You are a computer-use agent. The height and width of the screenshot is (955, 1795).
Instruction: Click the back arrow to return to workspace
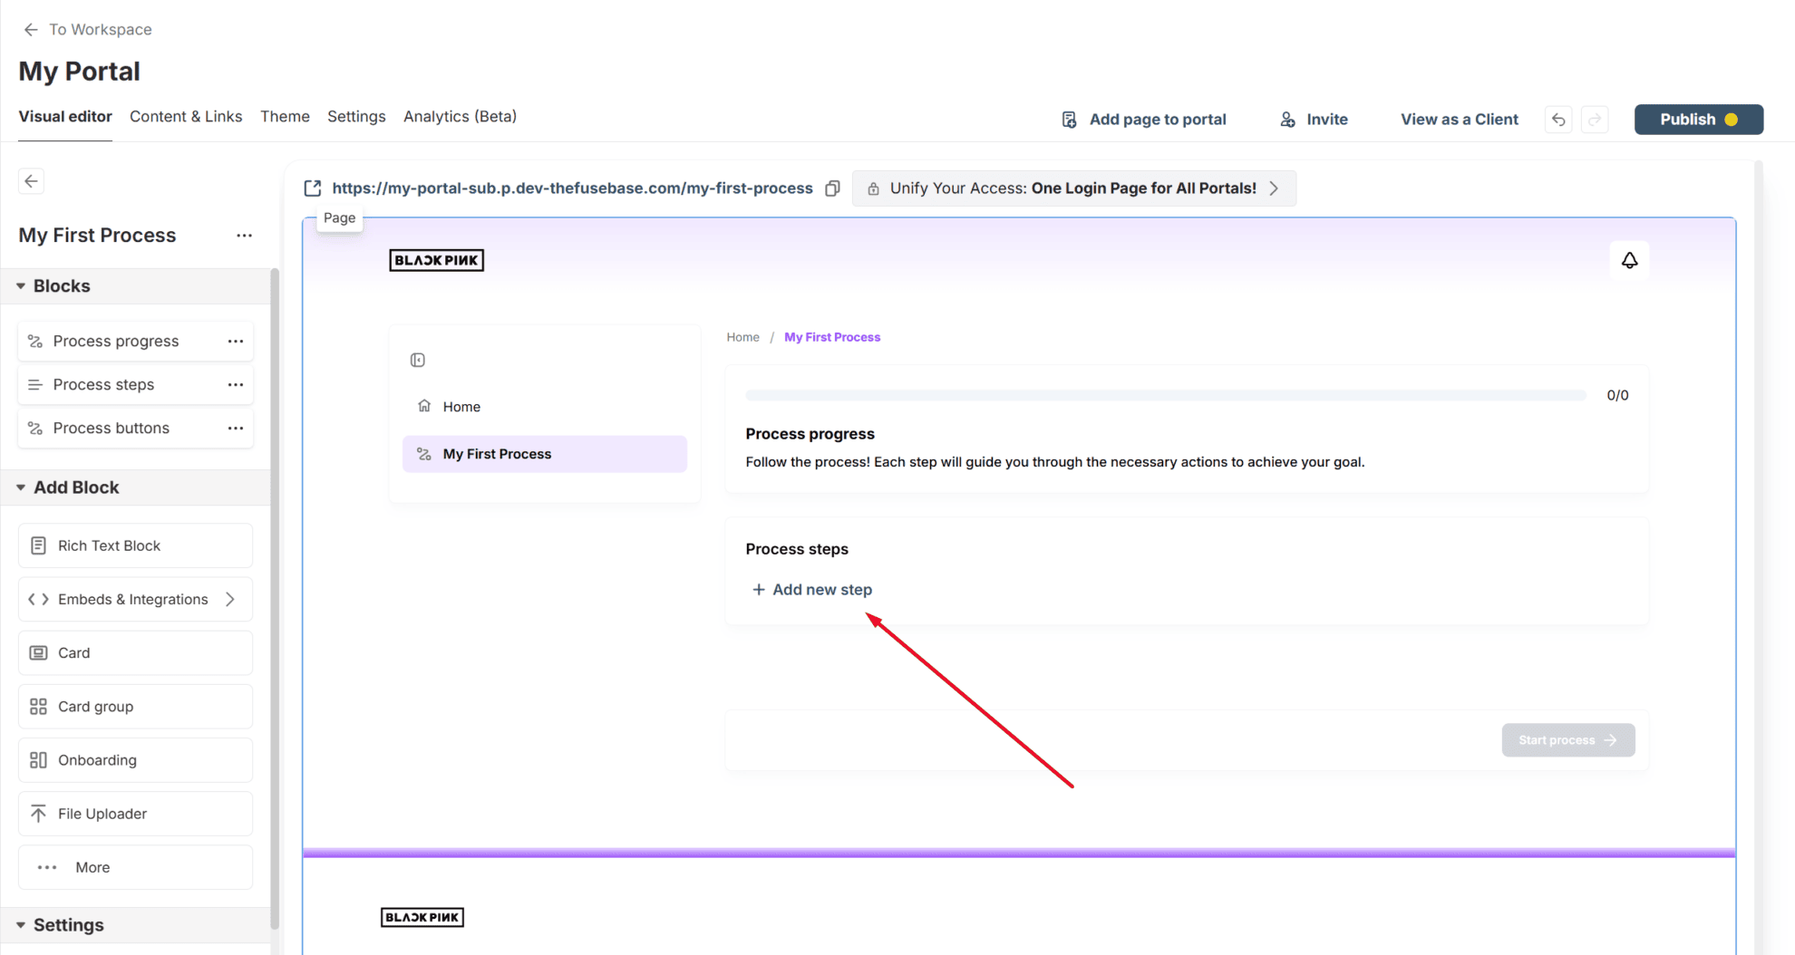(31, 29)
